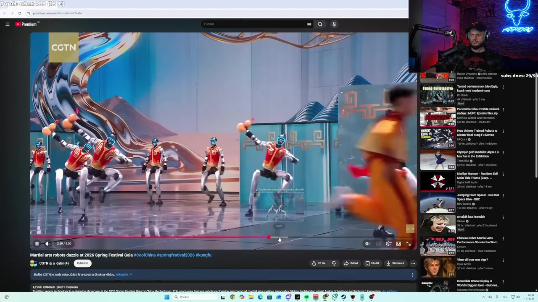Click the search magnifier button
This screenshot has width=538, height=302.
point(320,24)
